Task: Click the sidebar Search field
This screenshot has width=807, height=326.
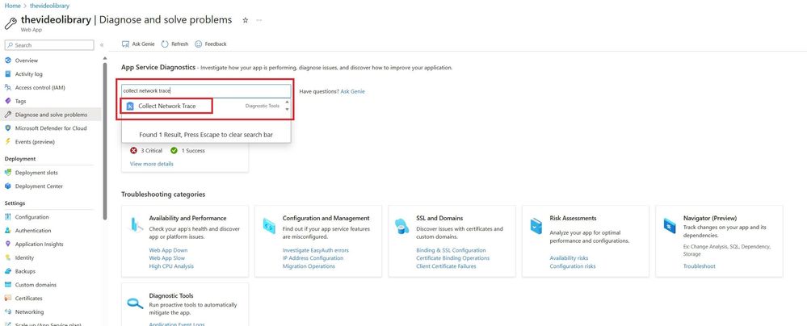Action: [x=49, y=45]
